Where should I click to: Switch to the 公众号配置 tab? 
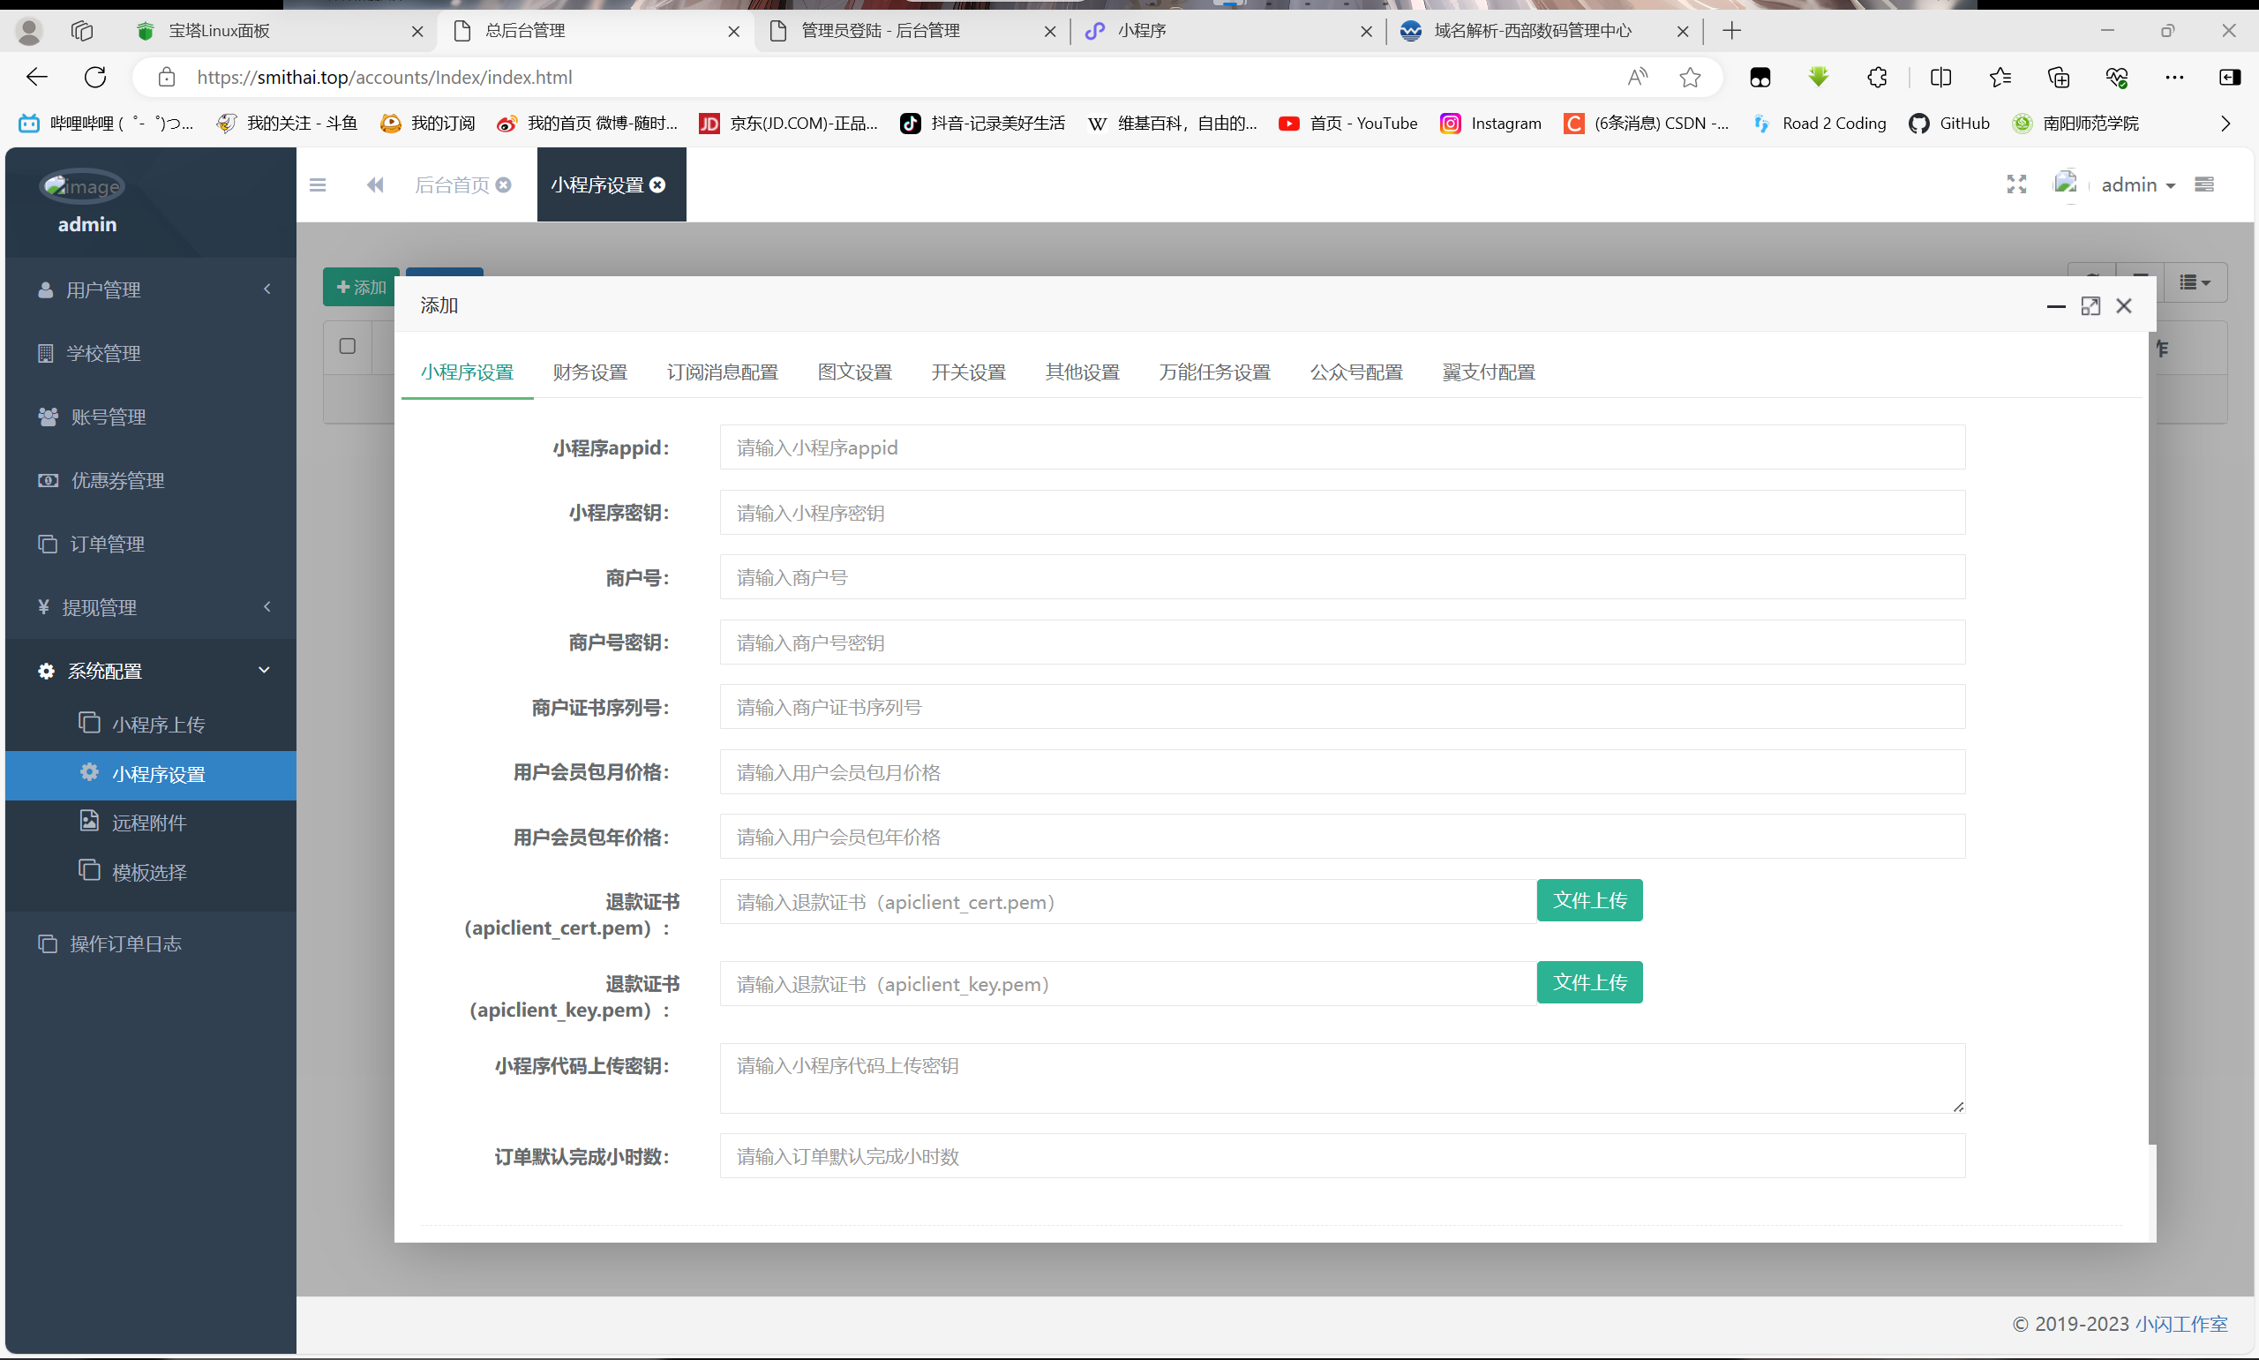coord(1355,372)
